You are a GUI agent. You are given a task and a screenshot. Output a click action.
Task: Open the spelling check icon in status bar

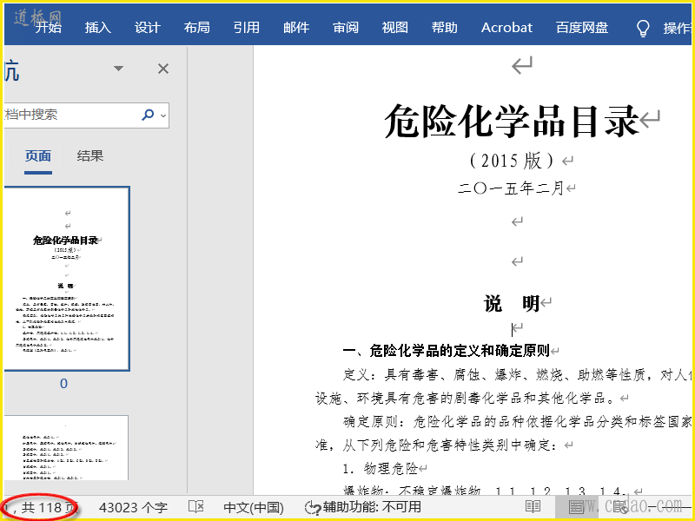196,507
